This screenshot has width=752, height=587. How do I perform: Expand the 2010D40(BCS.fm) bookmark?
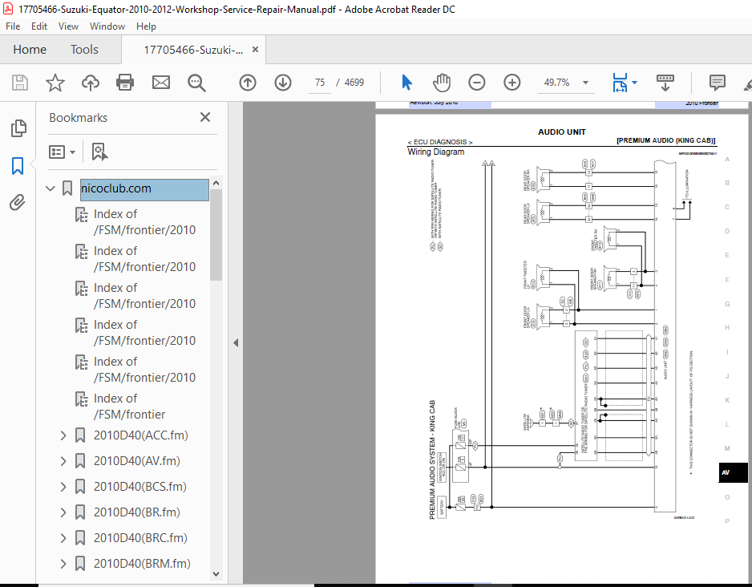tap(63, 487)
